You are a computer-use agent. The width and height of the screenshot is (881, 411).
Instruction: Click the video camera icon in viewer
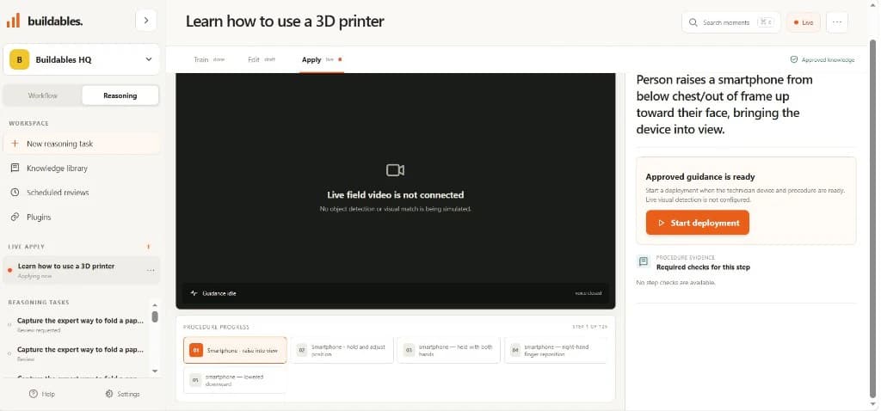pyautogui.click(x=396, y=170)
